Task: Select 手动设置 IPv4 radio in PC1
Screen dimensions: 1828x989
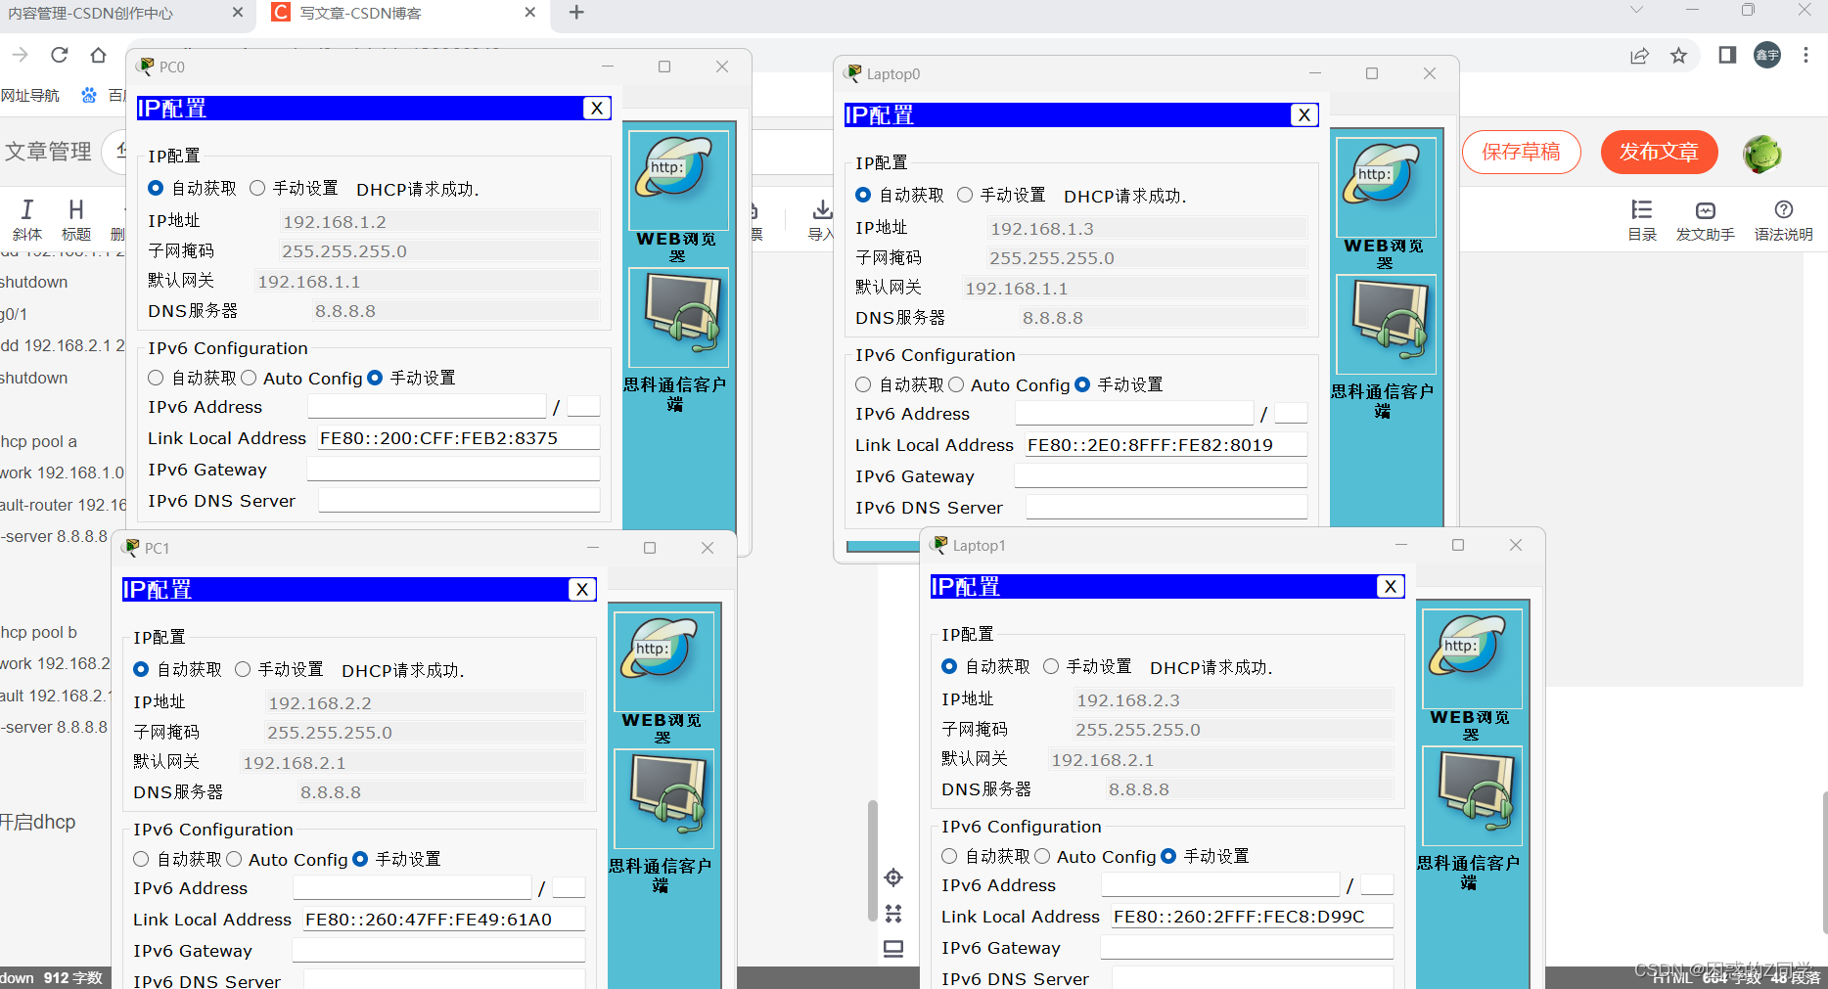Action: tap(243, 669)
